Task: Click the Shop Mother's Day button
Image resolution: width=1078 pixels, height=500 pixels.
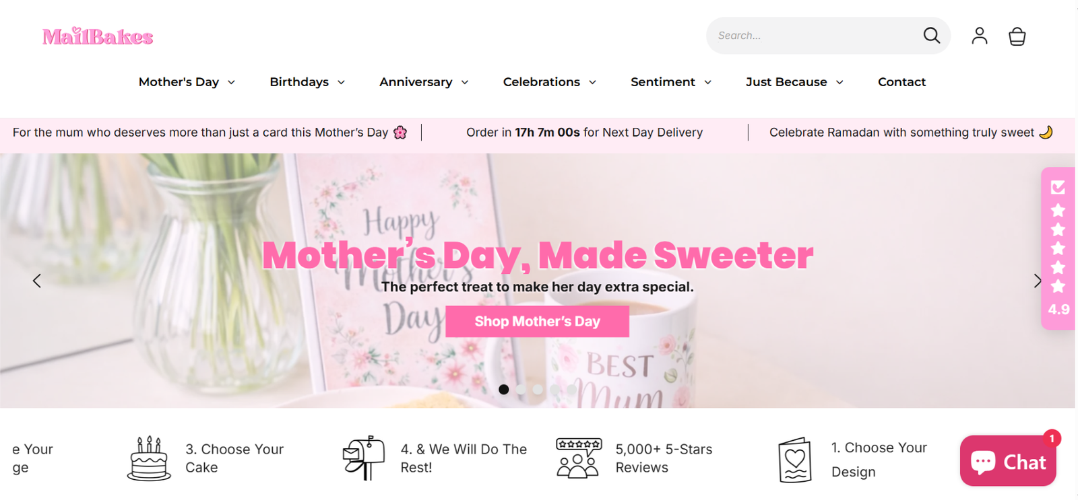Action: tap(537, 322)
